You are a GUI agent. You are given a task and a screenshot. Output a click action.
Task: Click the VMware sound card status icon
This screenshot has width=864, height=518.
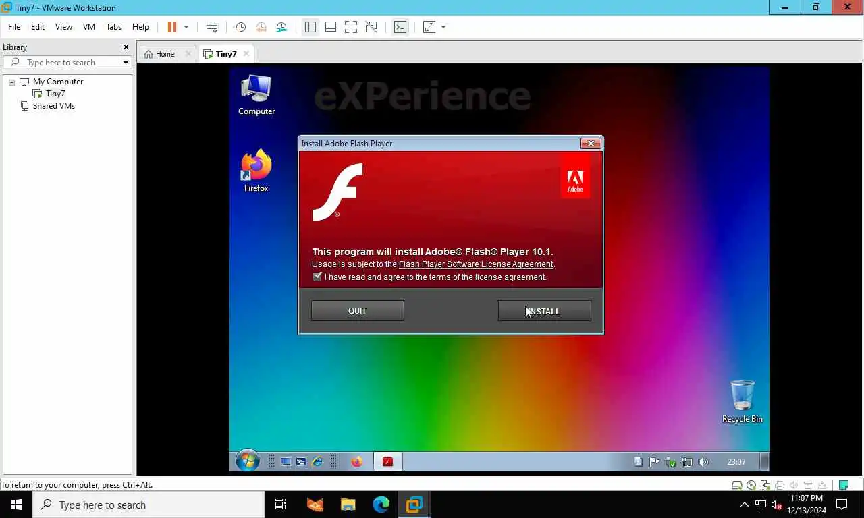pos(794,485)
